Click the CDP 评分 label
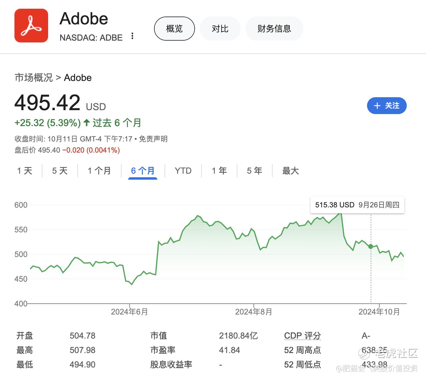426x378 pixels. point(303,336)
